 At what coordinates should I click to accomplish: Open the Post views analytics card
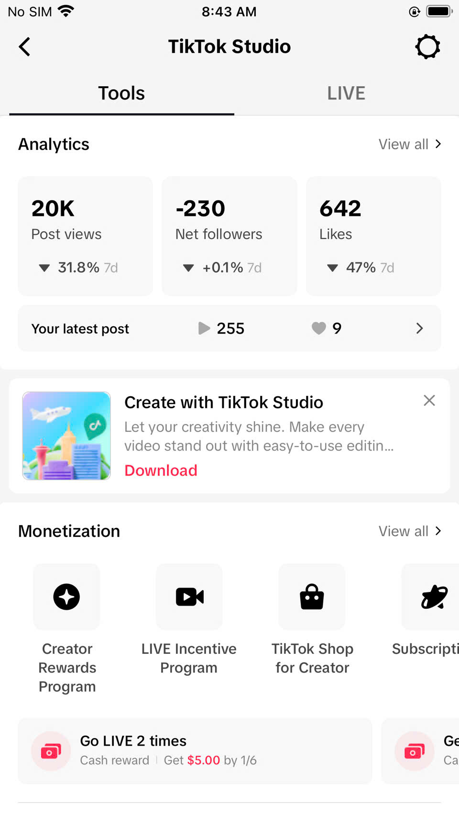point(86,236)
